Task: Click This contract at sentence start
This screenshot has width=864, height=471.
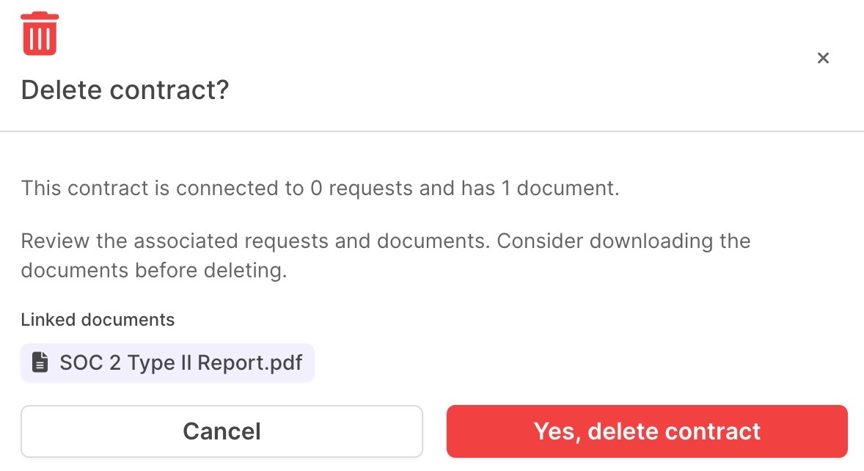Action: pos(85,189)
